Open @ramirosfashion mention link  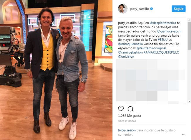(x=130, y=52)
